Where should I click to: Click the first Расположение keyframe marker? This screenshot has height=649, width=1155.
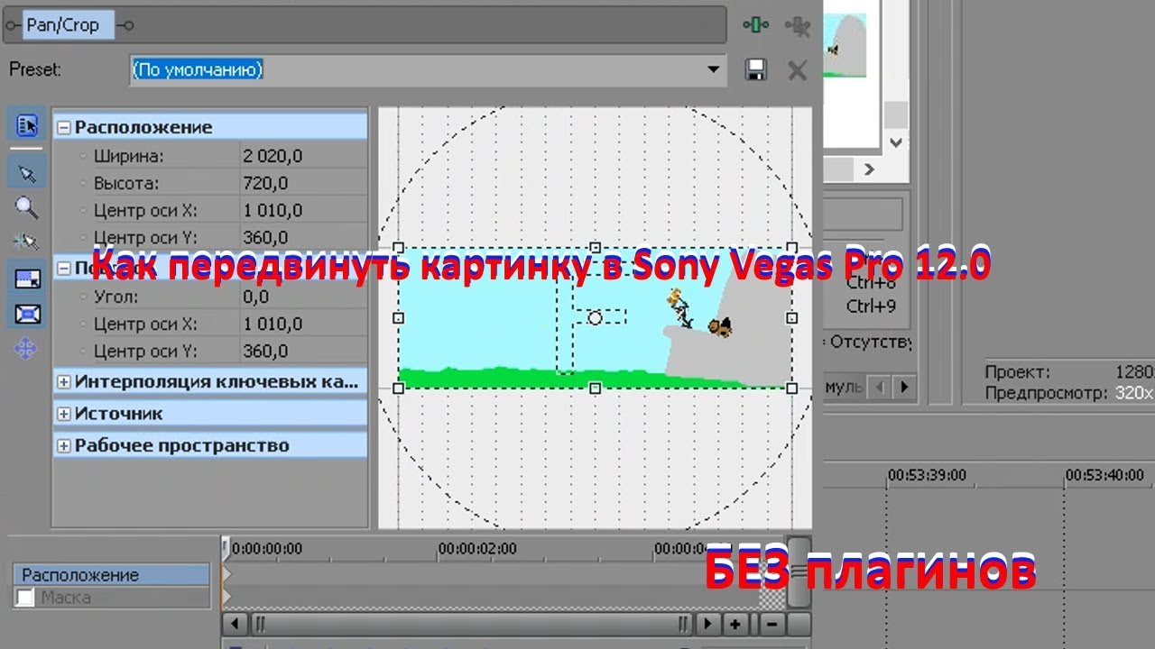[x=227, y=574]
